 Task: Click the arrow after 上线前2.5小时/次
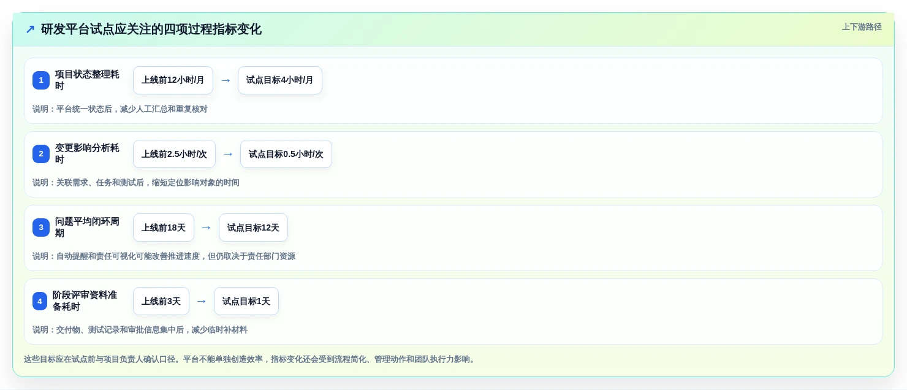228,154
